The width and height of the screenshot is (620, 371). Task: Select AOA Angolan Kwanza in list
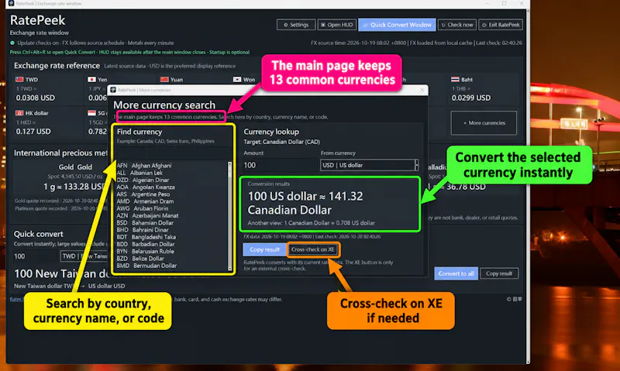pyautogui.click(x=146, y=187)
